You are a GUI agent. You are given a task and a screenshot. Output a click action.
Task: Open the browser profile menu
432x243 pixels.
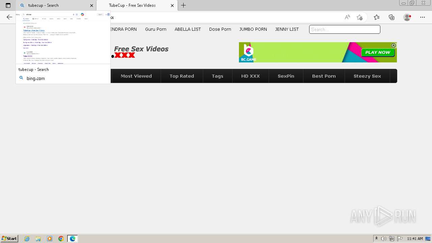(407, 17)
